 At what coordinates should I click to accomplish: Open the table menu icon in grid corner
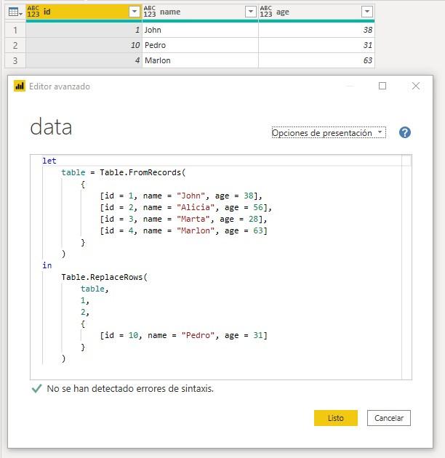click(15, 12)
